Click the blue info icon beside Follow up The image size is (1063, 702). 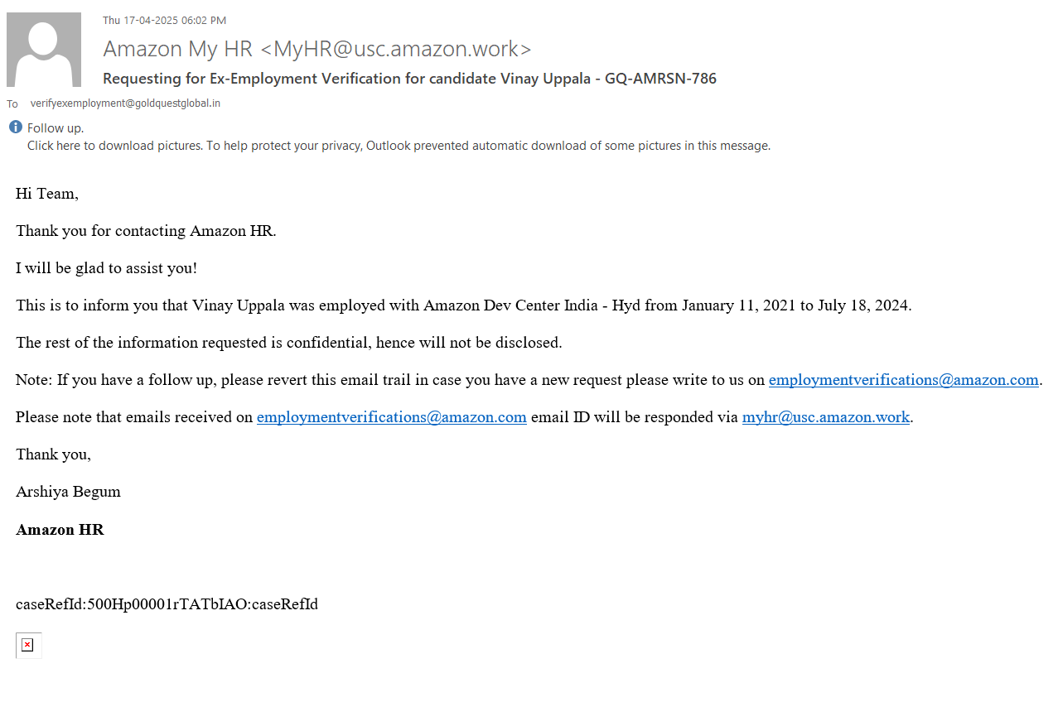(15, 127)
